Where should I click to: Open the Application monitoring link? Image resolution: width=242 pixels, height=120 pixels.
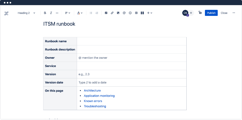pos(99,96)
